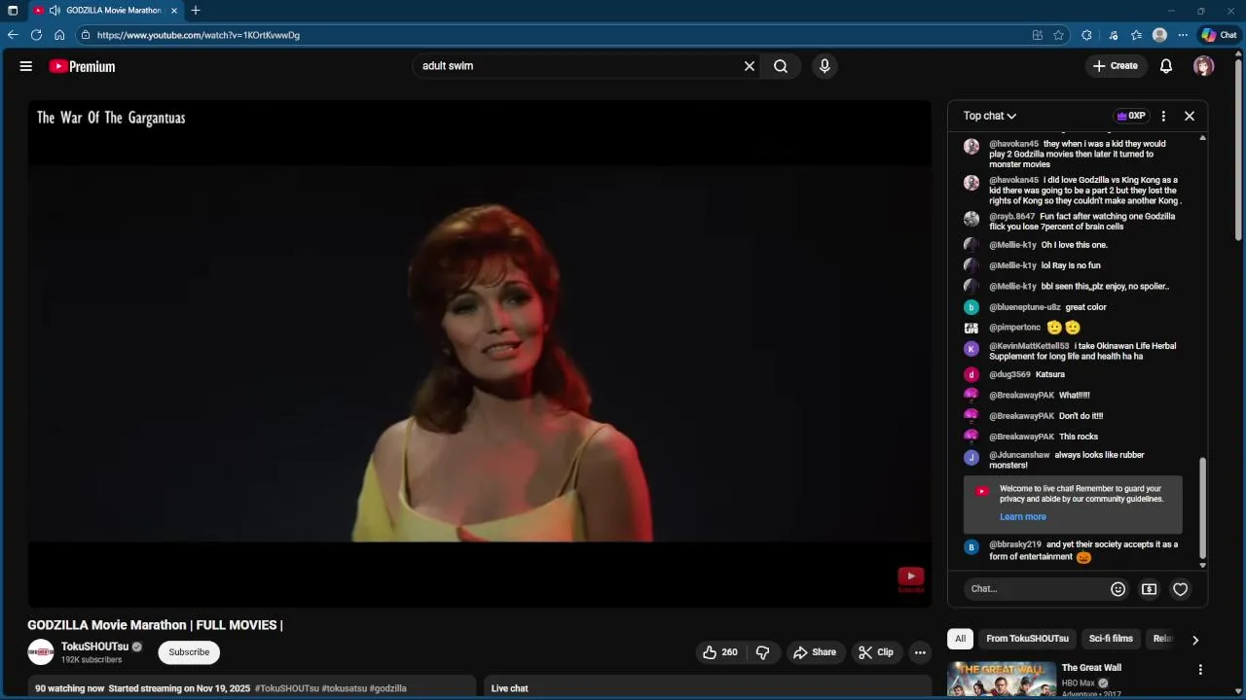Send a heart reaction in chat
This screenshot has width=1246, height=700.
pyautogui.click(x=1181, y=589)
